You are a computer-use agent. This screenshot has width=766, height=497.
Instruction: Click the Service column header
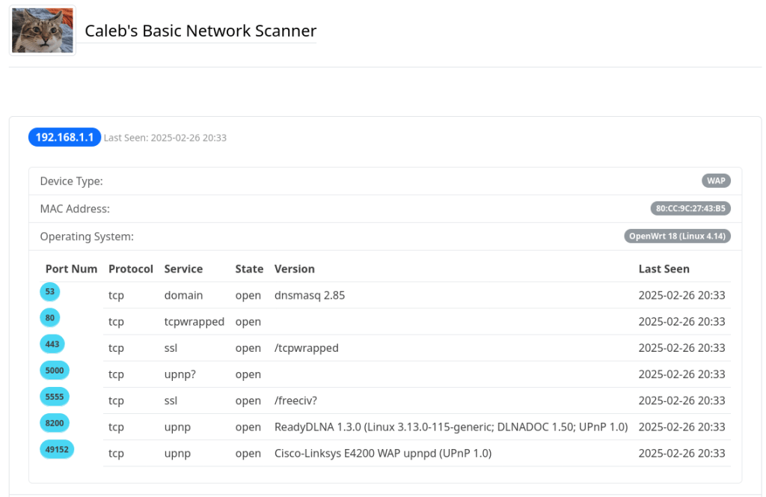click(x=183, y=269)
